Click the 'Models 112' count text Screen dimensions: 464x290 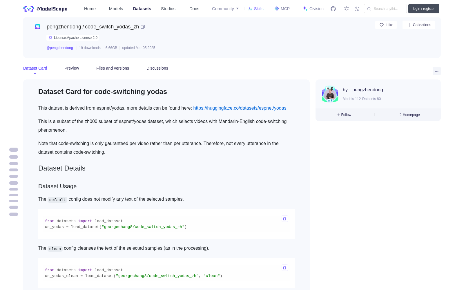[352, 99]
